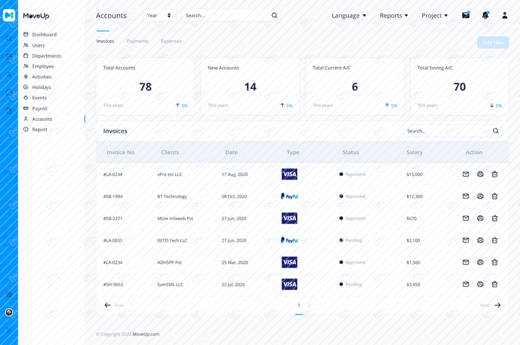Print invoice for ADHSPP Pvt
This screenshot has width=520, height=345.
[480, 262]
